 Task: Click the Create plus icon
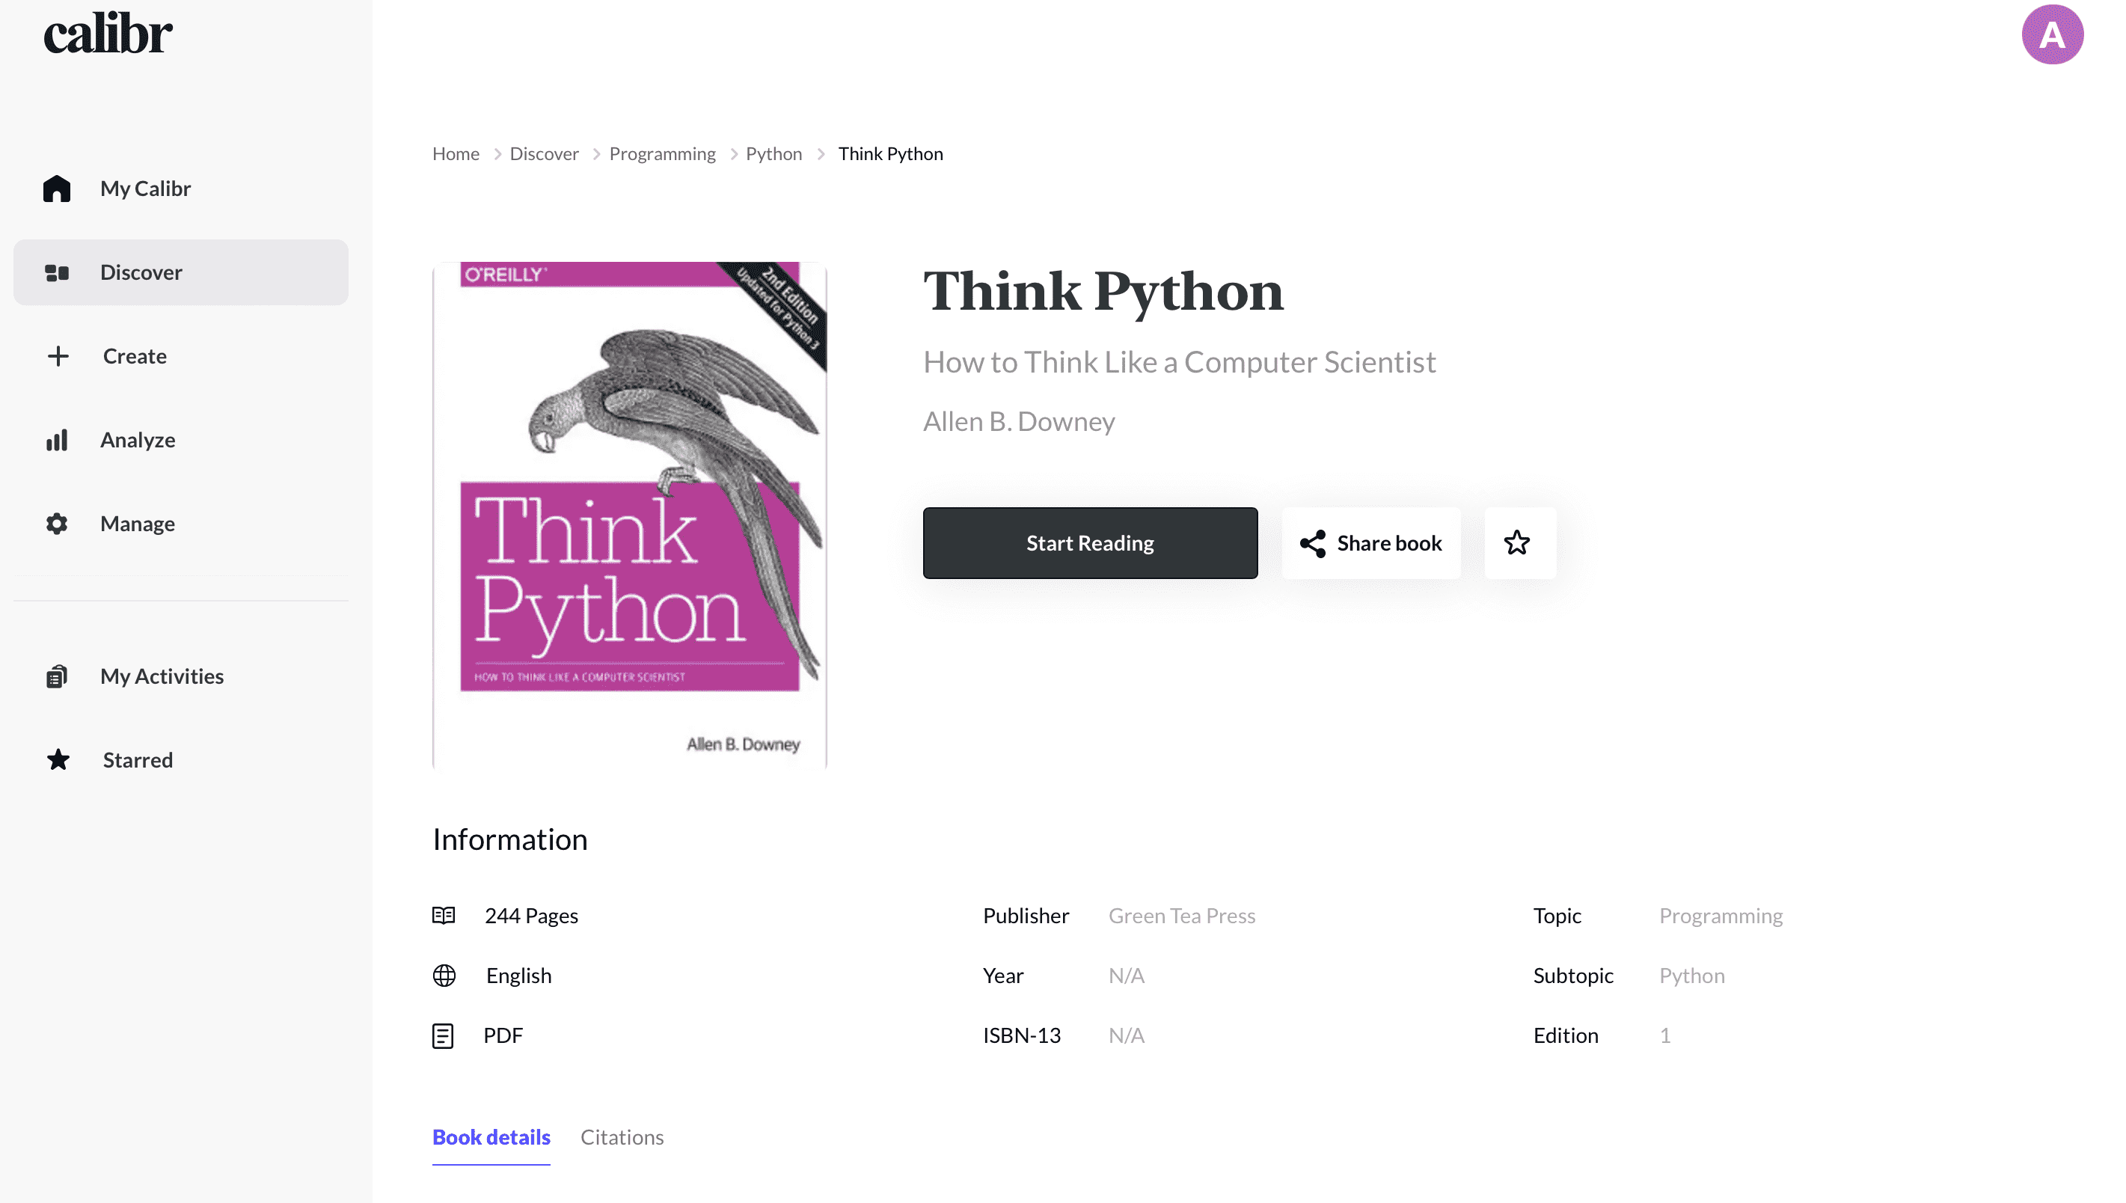click(58, 356)
